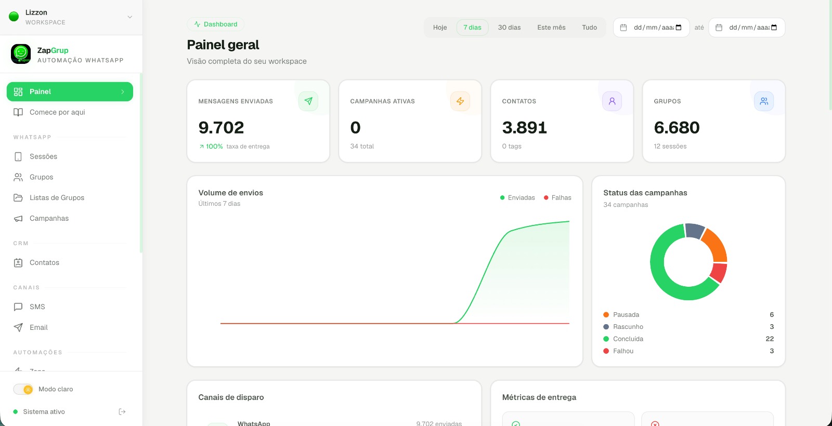Click the gray Rascunho legend swatch
Screen dimensions: 832x426
(x=606, y=327)
